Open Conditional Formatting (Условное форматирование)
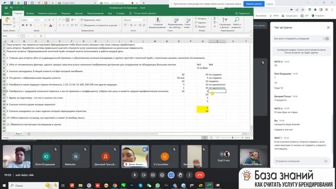This screenshot has width=336, height=189. (158, 23)
